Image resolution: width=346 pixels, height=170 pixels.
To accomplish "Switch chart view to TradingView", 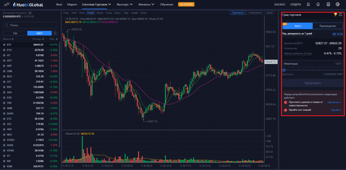I will [255, 13].
